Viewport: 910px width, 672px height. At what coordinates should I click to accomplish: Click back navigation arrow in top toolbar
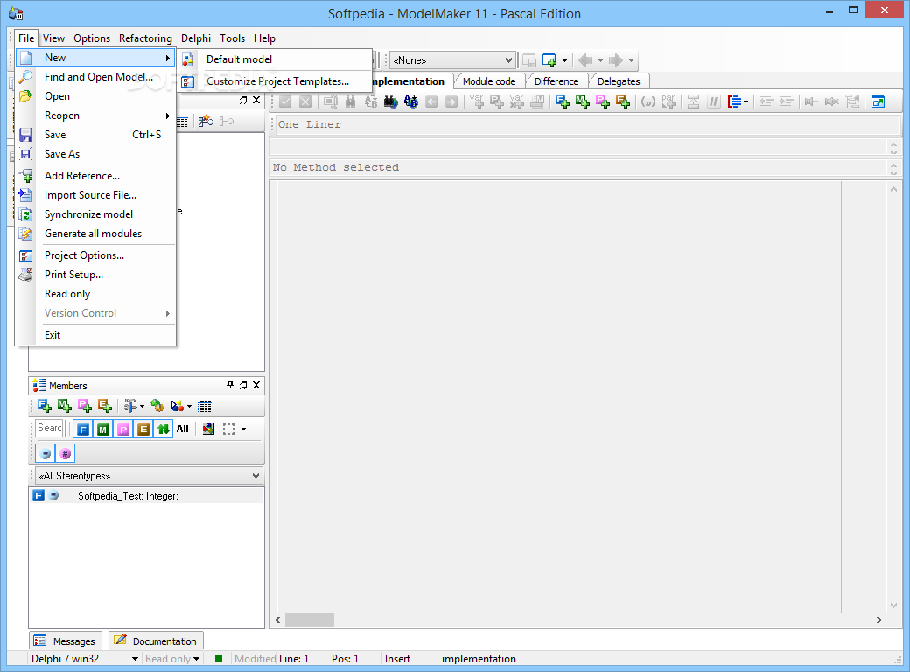pyautogui.click(x=585, y=59)
